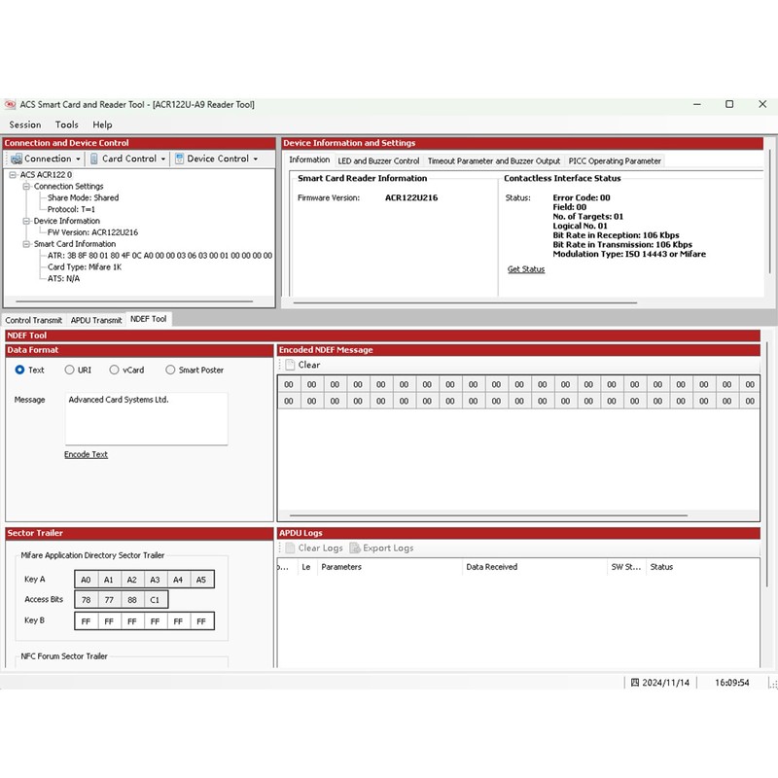Image resolution: width=778 pixels, height=778 pixels.
Task: Click the Connection toolbar icon
Action: (x=17, y=159)
